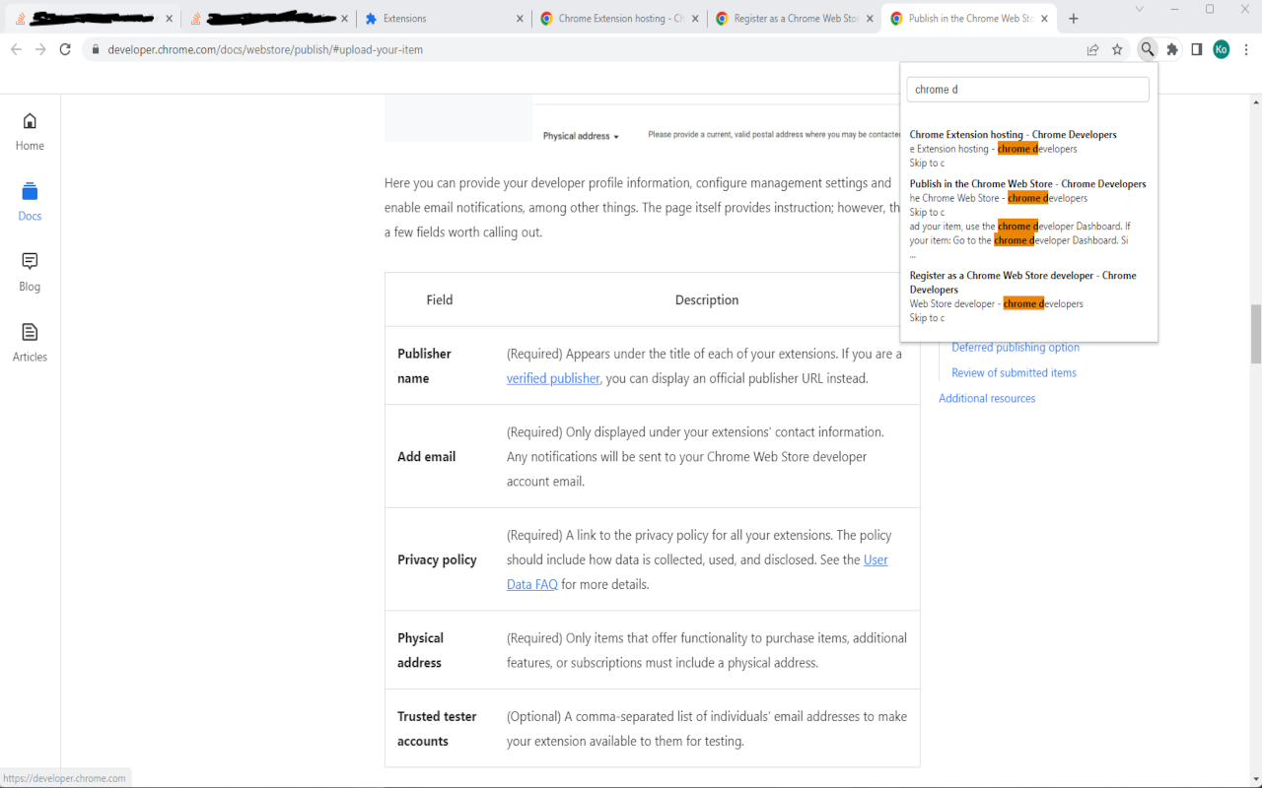Expand the Physical address dropdown
This screenshot has width=1262, height=788.
point(581,136)
